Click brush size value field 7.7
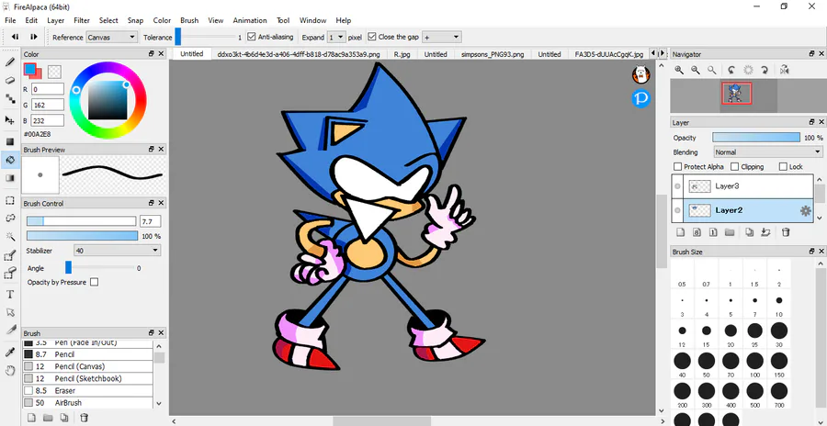This screenshot has width=827, height=426. [151, 221]
